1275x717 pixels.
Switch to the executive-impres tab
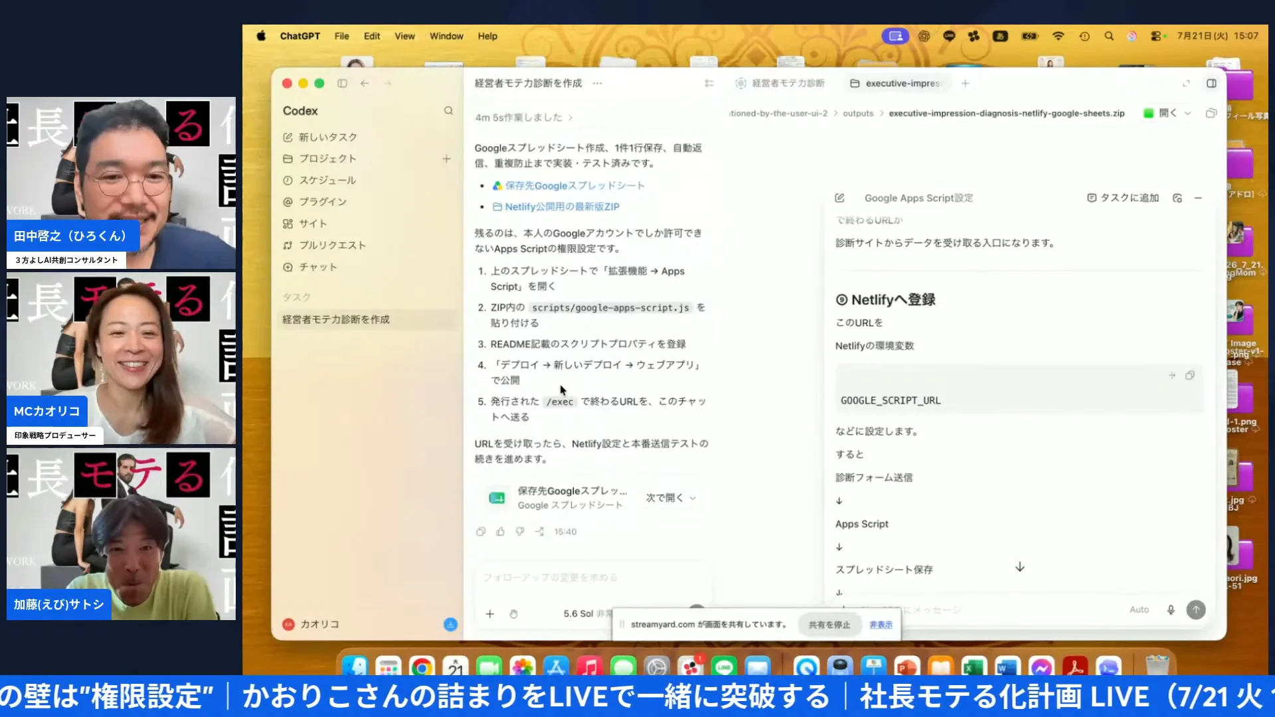898,83
